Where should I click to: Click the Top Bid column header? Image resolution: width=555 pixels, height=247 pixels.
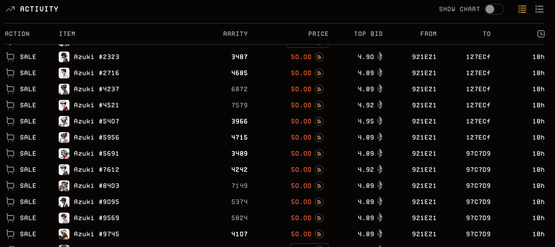pos(368,34)
